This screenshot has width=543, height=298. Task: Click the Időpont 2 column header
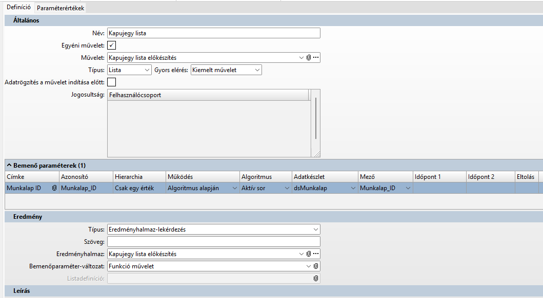[x=490, y=177]
